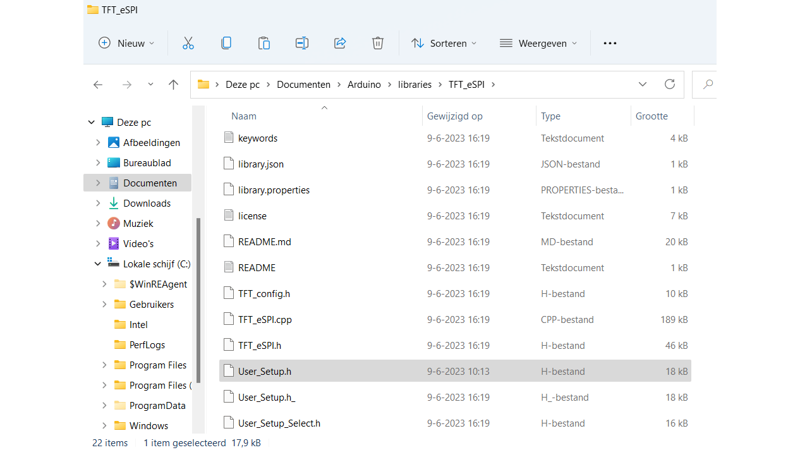Screen dimensions: 800x450
Task: Expand the Gebruikers folder node
Action: [x=104, y=305]
